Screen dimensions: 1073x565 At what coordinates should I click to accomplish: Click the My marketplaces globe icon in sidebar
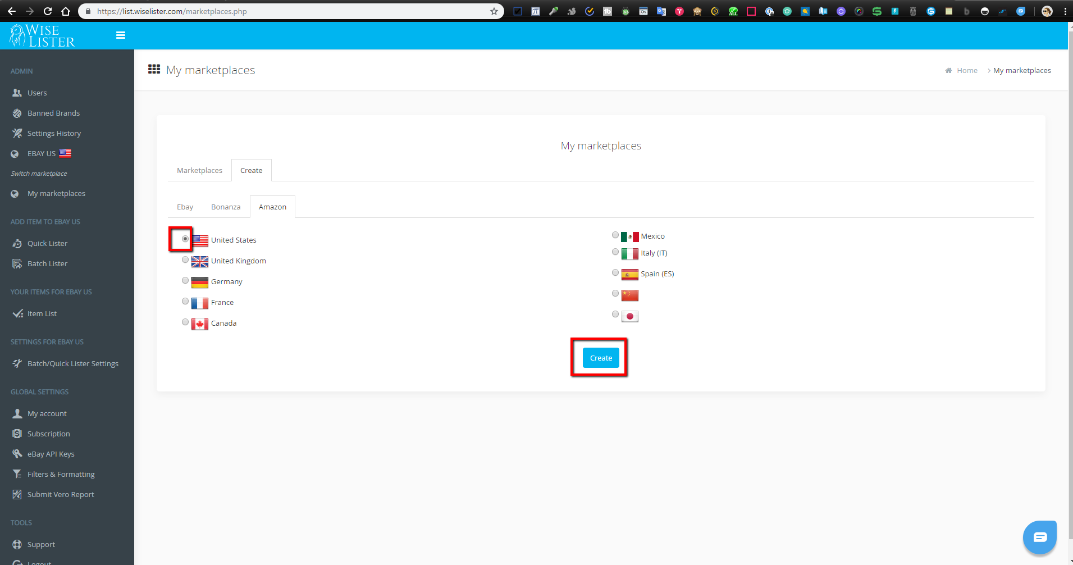point(15,194)
